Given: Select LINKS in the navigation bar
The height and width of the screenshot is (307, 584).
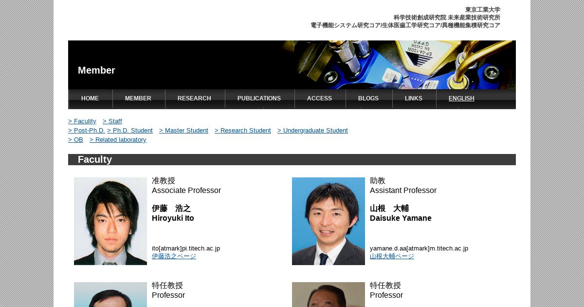Looking at the screenshot, I should 414,98.
